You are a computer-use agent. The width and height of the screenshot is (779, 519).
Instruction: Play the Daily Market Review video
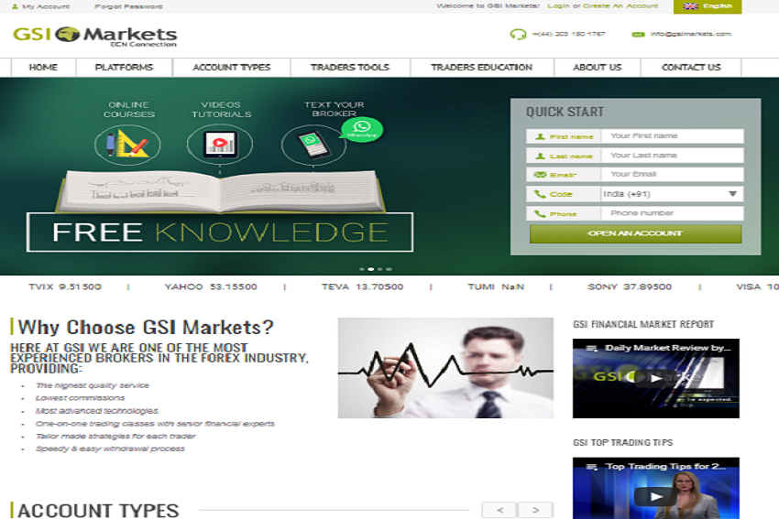pyautogui.click(x=656, y=378)
